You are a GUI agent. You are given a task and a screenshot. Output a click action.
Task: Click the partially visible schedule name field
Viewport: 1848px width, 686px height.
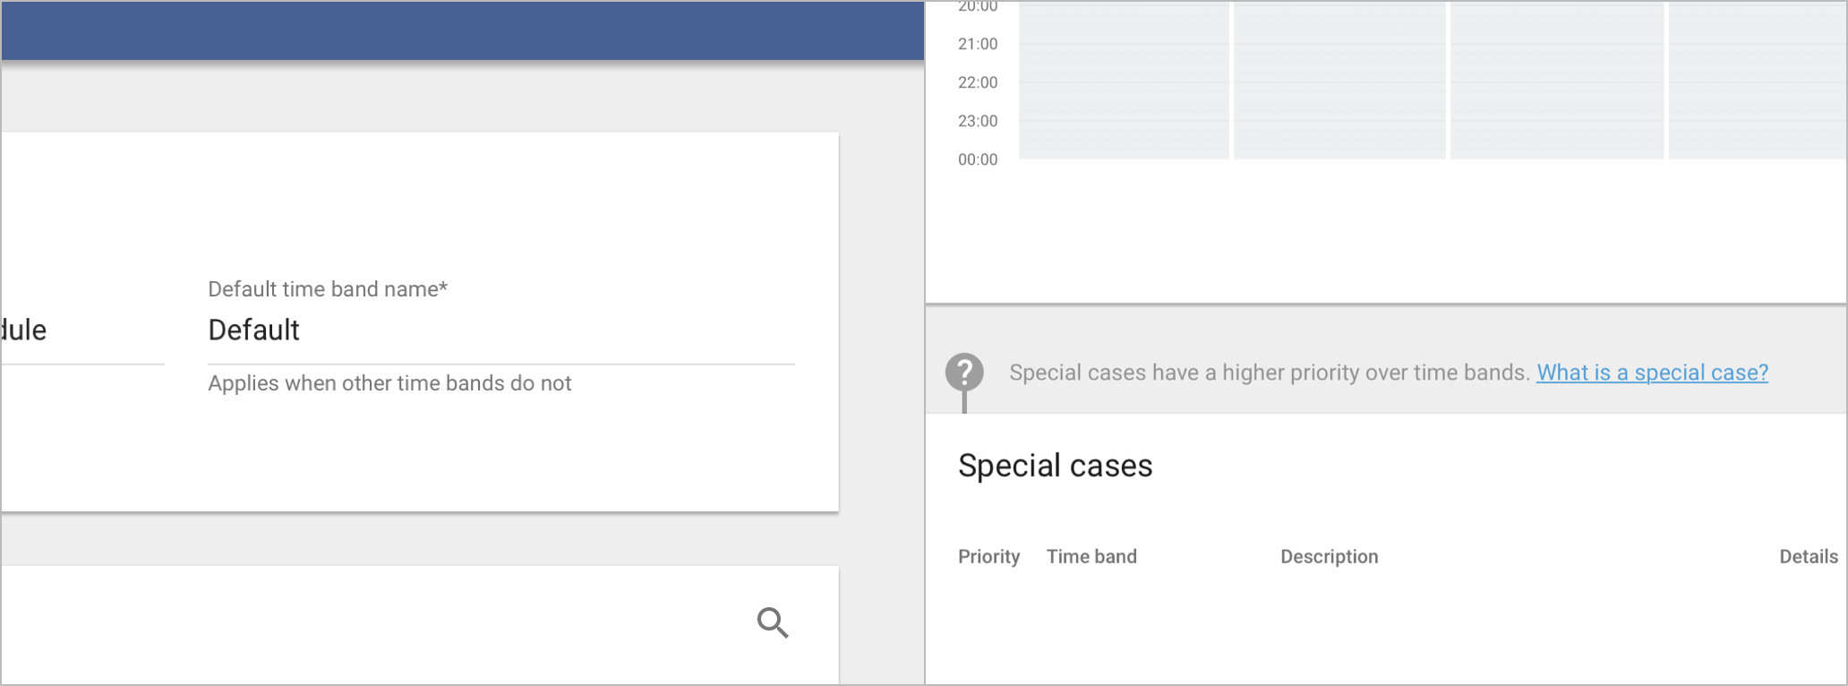82,330
